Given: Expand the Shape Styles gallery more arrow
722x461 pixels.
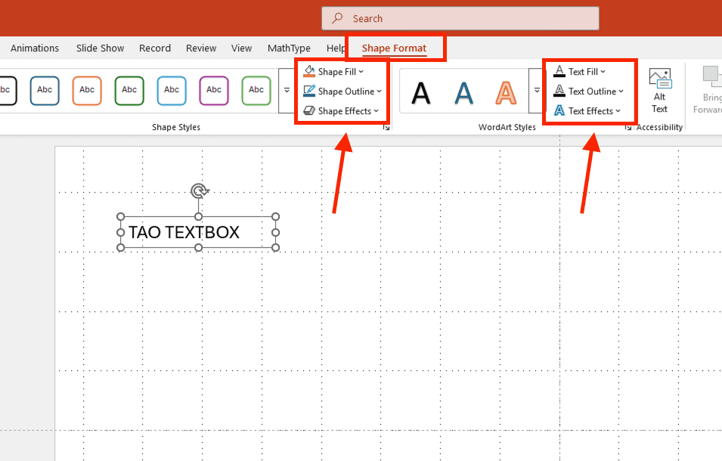Looking at the screenshot, I should [x=287, y=91].
